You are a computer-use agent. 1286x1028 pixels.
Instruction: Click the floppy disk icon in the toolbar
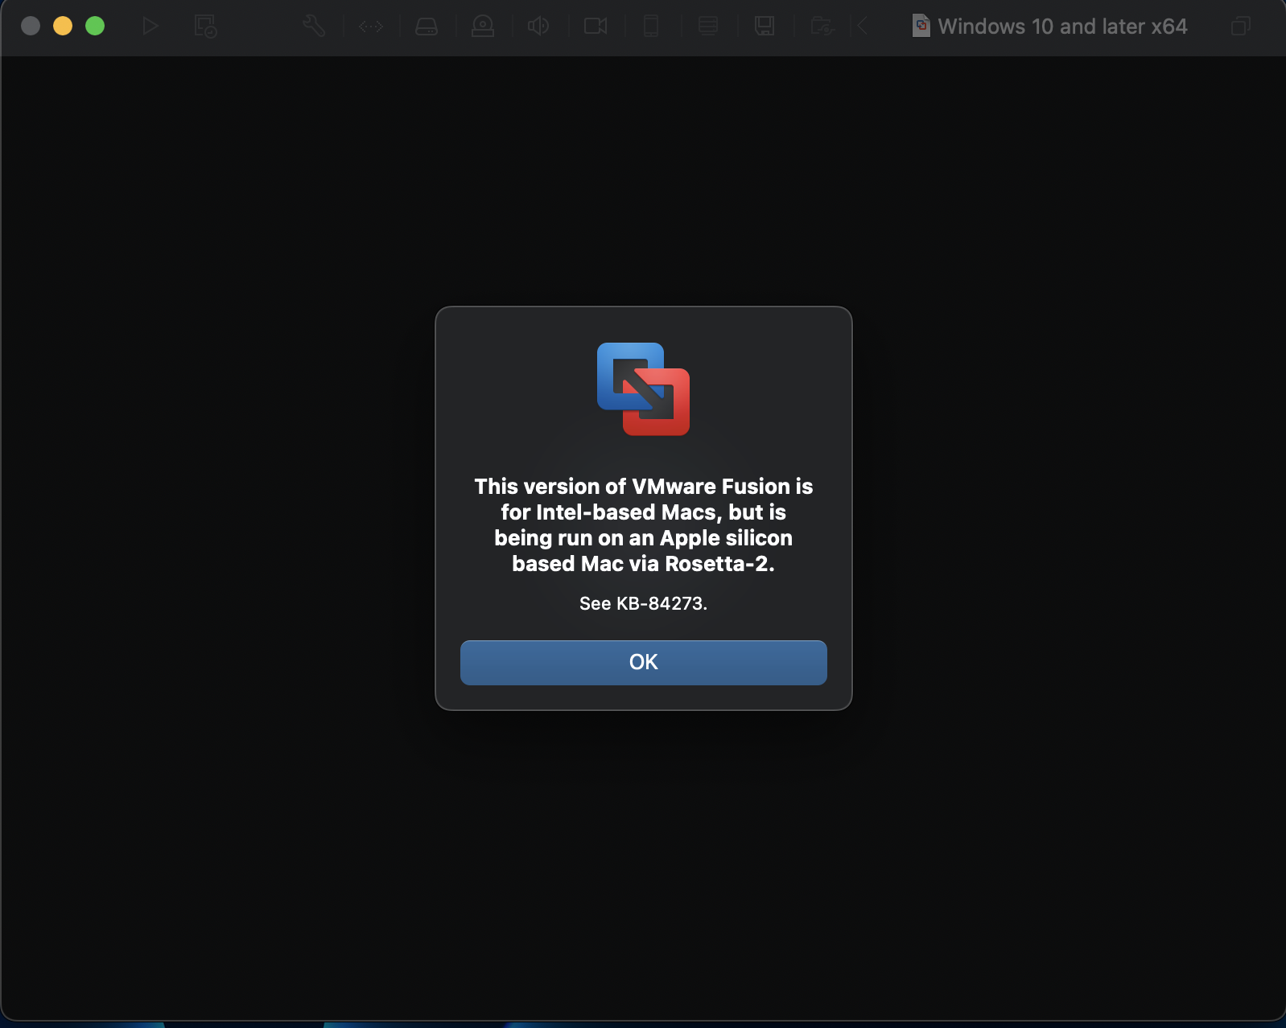tap(765, 27)
